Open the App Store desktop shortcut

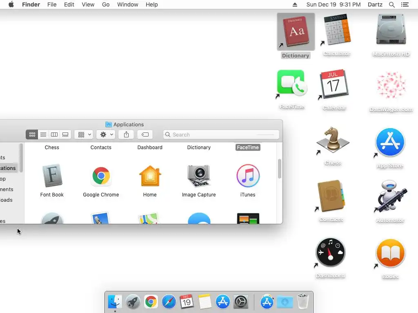point(390,142)
